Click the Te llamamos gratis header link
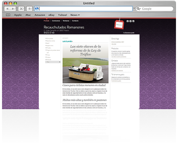This screenshot has width=178, height=148. 129,33
